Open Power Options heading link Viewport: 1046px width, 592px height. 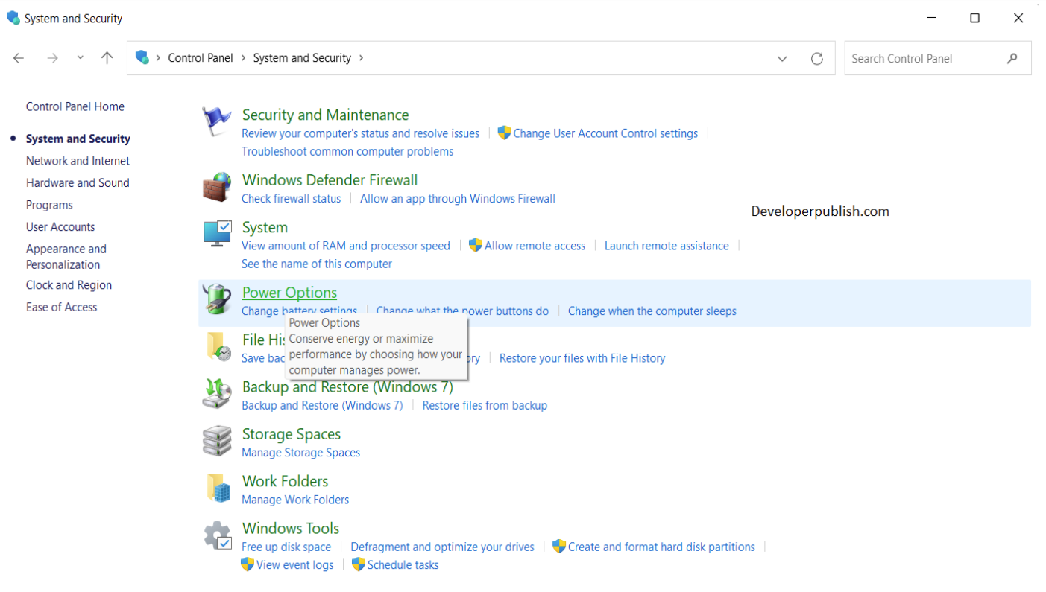pyautogui.click(x=289, y=293)
